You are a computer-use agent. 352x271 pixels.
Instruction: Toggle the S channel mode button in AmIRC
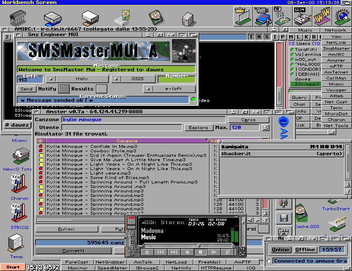[x=266, y=37]
